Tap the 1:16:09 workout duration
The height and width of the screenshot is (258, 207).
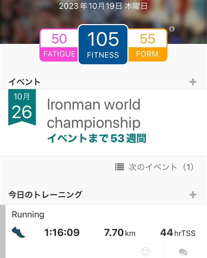coord(62,233)
